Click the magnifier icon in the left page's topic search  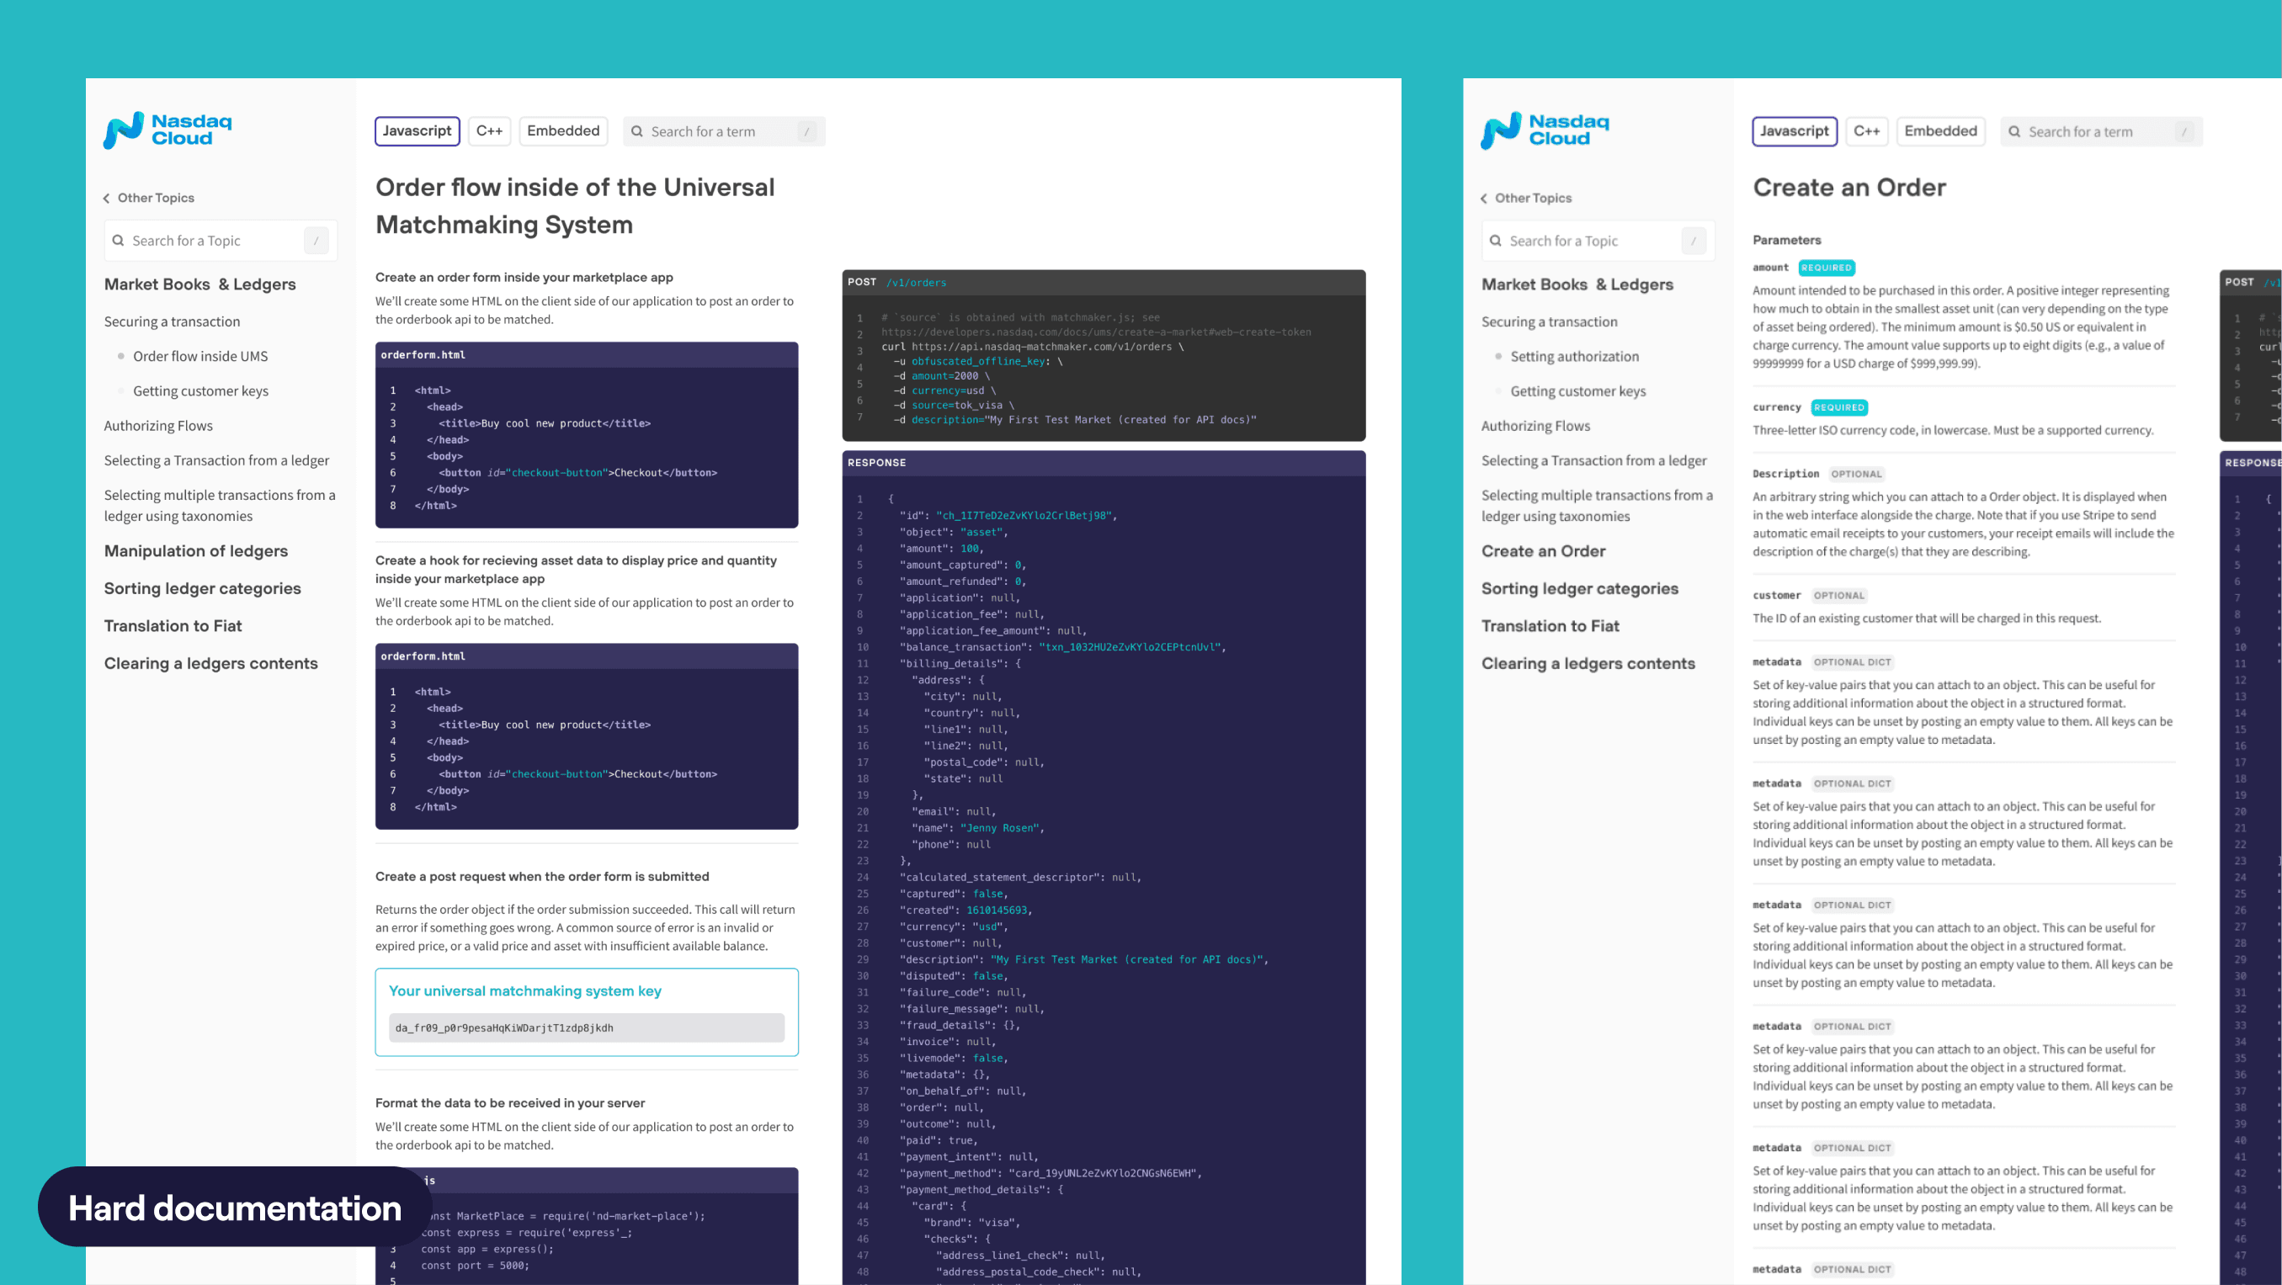pos(118,240)
